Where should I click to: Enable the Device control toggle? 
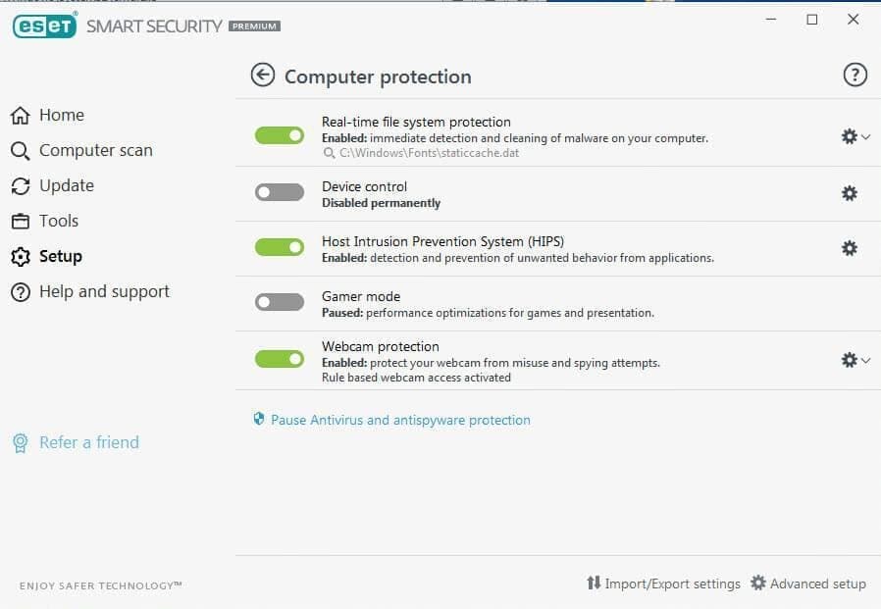click(x=280, y=193)
